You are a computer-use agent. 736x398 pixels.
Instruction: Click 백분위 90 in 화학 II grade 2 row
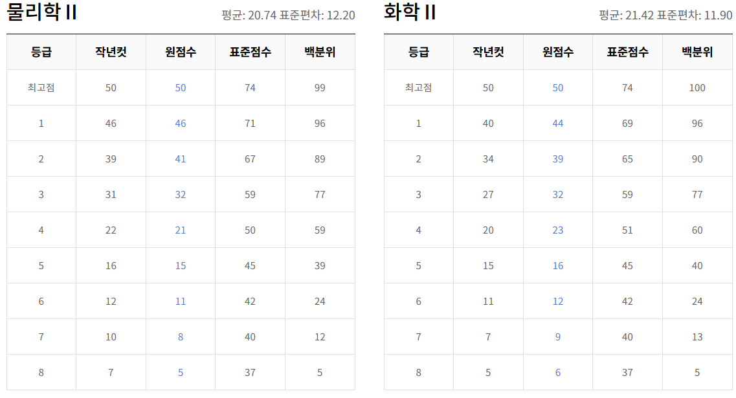click(697, 159)
